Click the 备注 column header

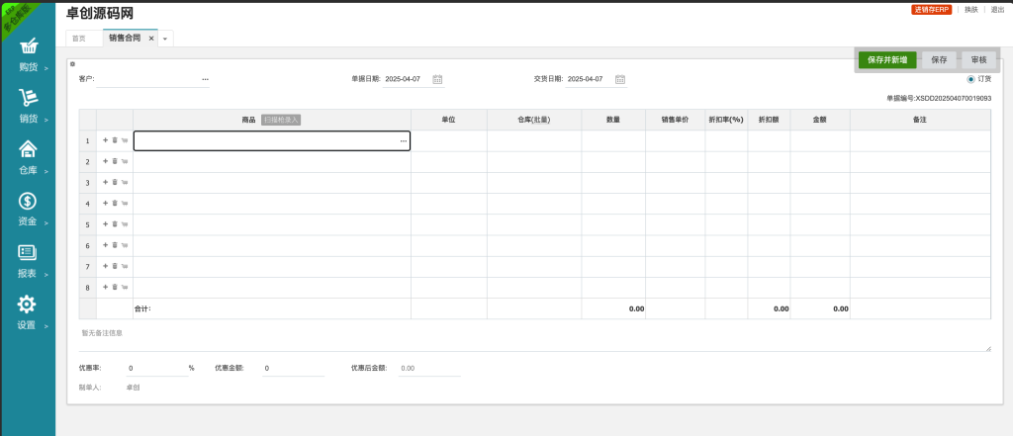click(x=920, y=120)
